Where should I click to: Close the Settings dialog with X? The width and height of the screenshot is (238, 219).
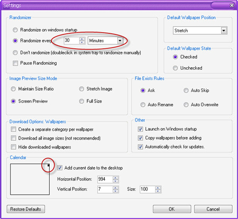232,5
